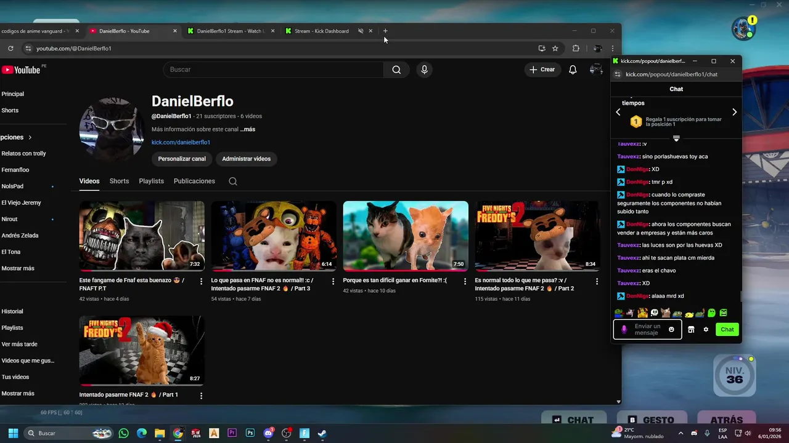Image resolution: width=789 pixels, height=443 pixels.
Task: Open Steam from the taskbar
Action: [322, 433]
